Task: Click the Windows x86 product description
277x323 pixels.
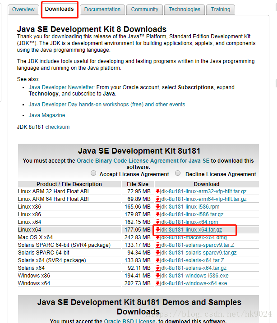Action: [x=34, y=275]
